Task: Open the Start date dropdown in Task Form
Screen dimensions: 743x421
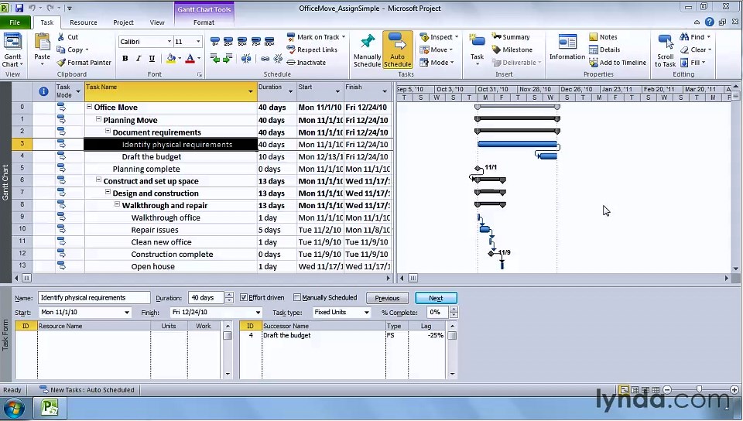Action: pyautogui.click(x=126, y=312)
